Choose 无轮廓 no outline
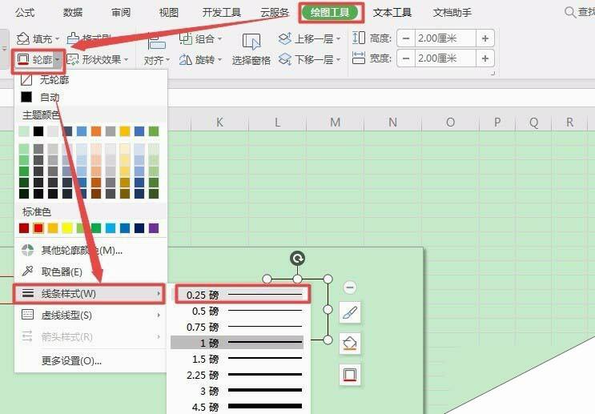The image size is (595, 414). click(x=90, y=80)
